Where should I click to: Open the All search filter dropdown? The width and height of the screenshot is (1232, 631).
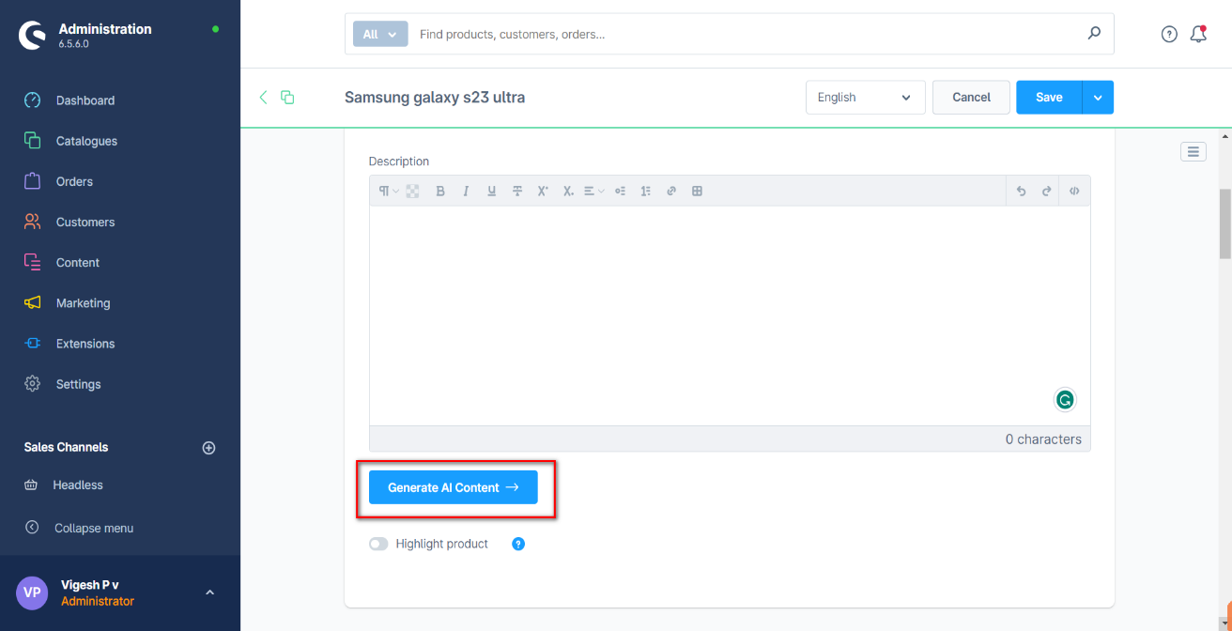[380, 35]
